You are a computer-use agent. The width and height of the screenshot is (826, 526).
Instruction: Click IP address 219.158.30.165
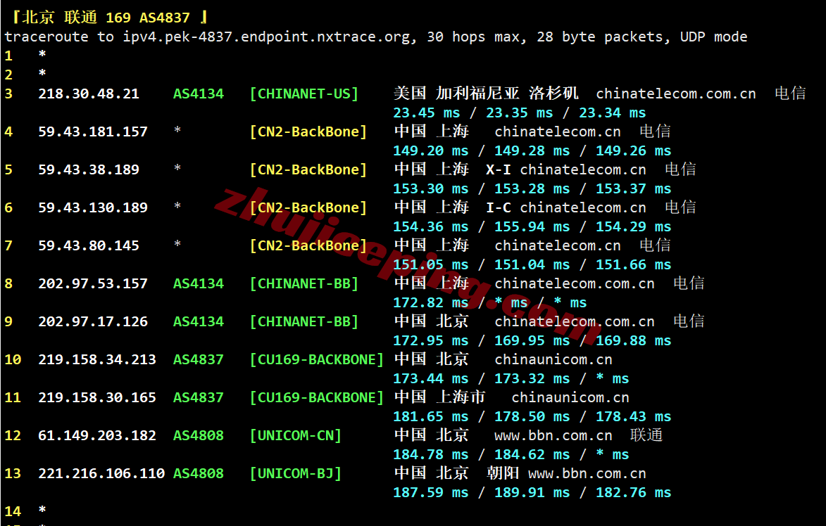tap(97, 397)
